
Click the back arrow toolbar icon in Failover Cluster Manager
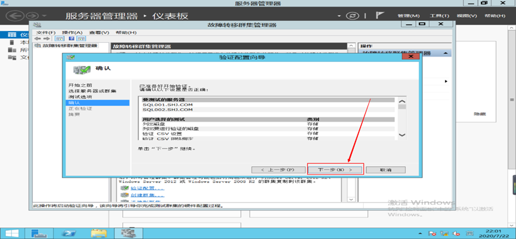(37, 39)
